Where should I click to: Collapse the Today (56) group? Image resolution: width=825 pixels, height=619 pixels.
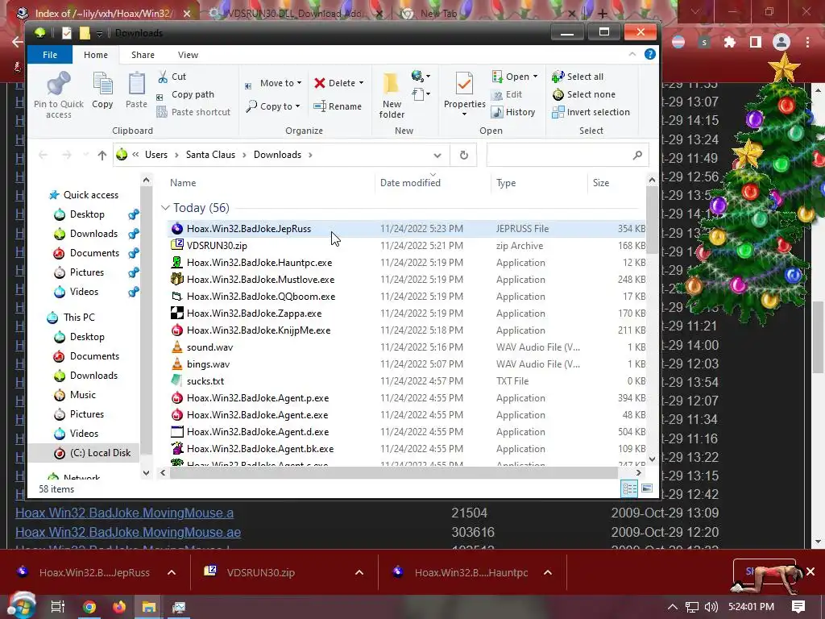pyautogui.click(x=165, y=207)
